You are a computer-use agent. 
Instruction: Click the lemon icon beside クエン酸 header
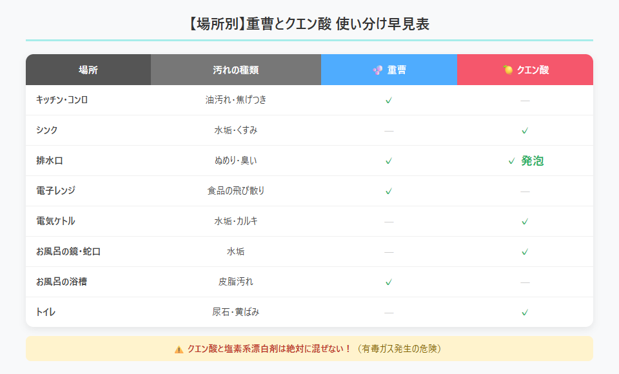(x=508, y=68)
